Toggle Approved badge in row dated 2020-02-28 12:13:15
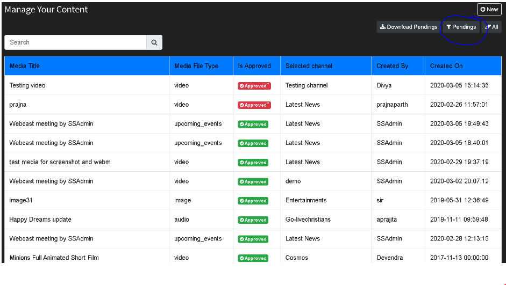Screen dimensions: 506x285 coord(253,239)
